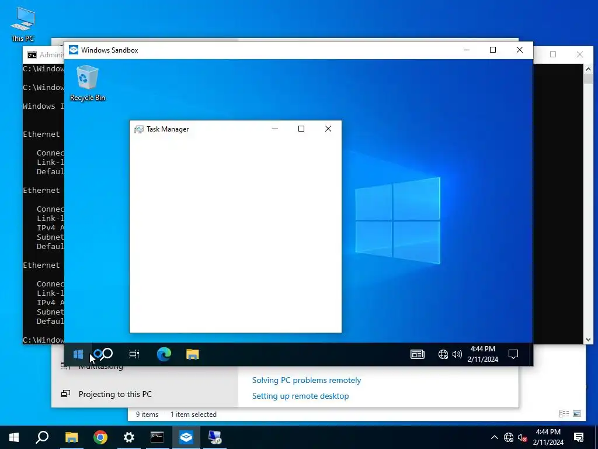Minimize the Task Manager window
The image size is (598, 449).
275,129
